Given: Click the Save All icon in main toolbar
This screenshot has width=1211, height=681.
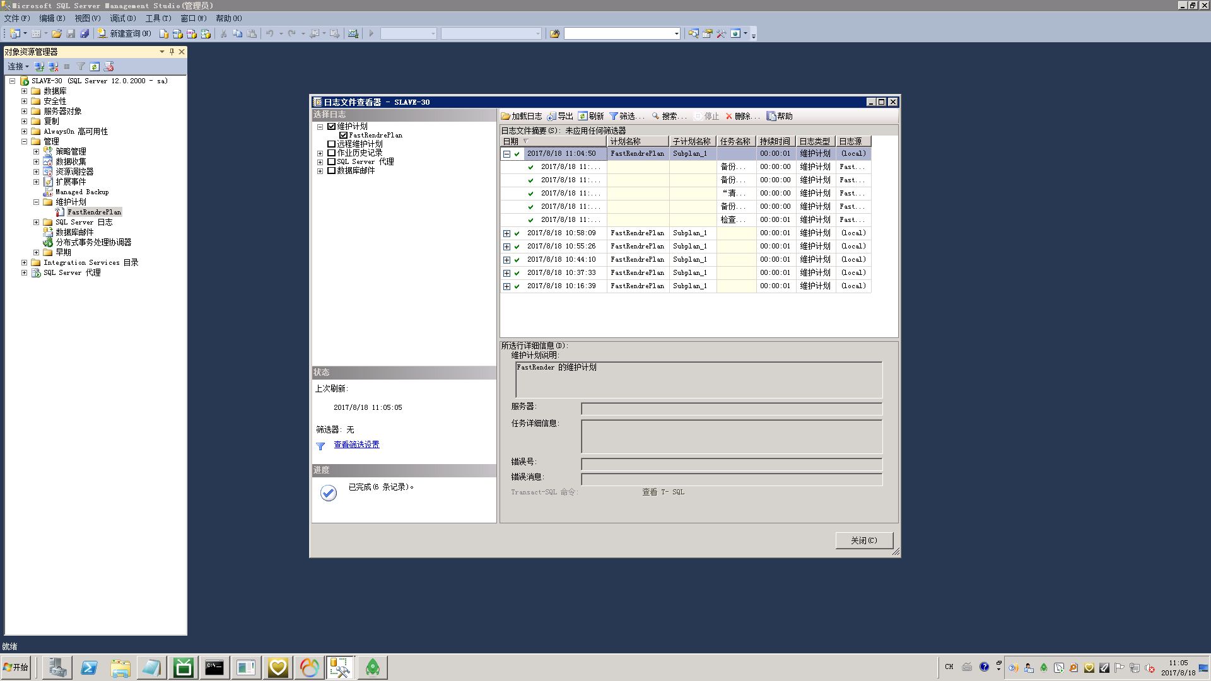Looking at the screenshot, I should [x=85, y=33].
